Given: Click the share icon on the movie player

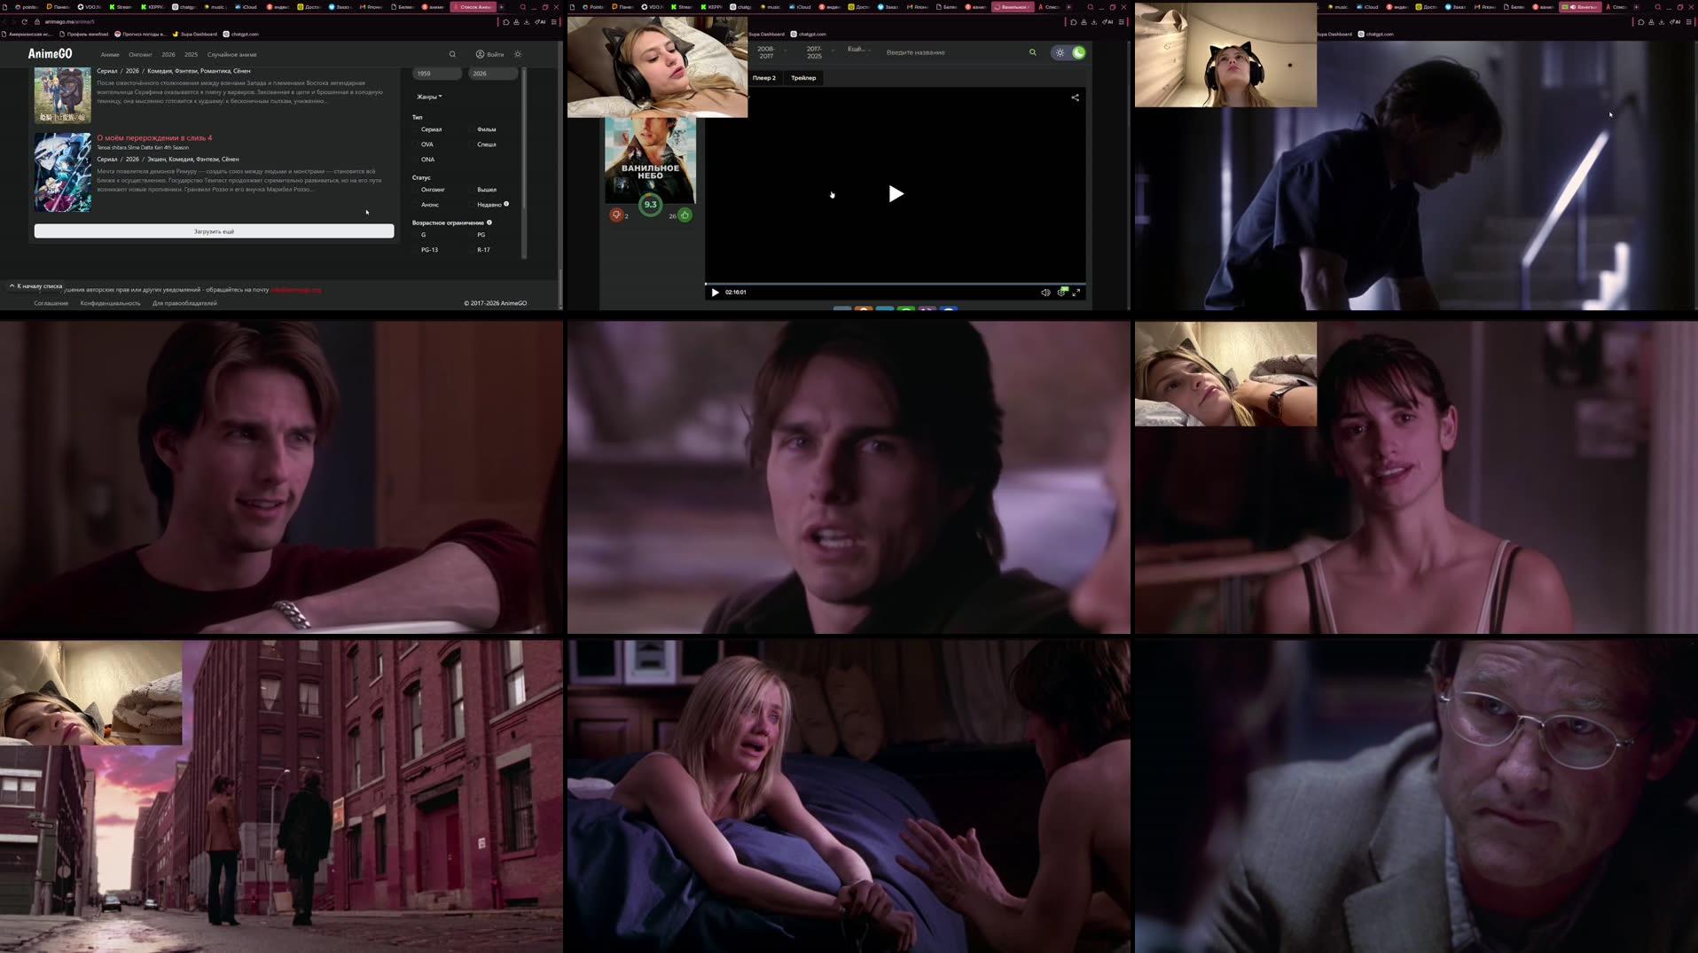Looking at the screenshot, I should [1075, 98].
